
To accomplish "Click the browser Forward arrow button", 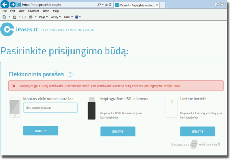I will (13, 4).
